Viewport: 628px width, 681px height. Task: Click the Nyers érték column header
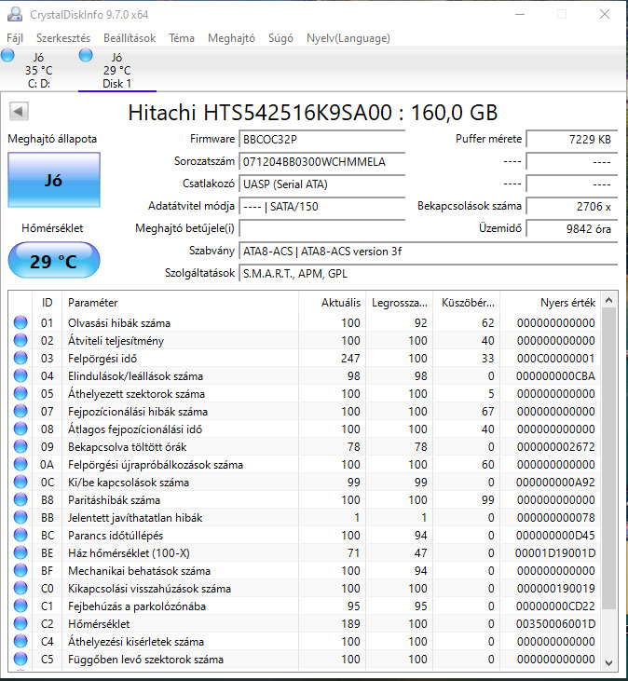(551, 303)
